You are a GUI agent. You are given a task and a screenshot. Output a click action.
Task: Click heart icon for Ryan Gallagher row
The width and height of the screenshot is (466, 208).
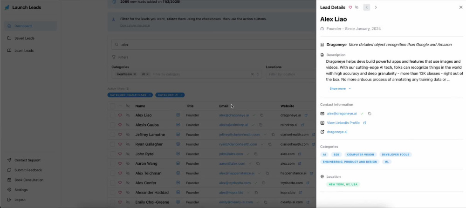pyautogui.click(x=120, y=144)
